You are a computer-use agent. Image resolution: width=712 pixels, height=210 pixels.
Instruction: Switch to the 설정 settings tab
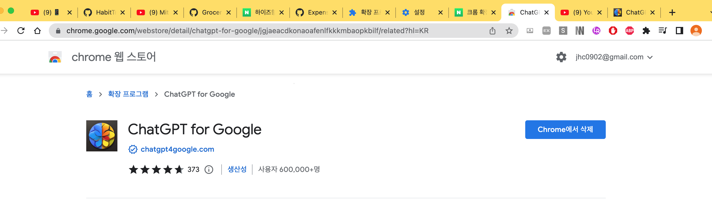click(x=422, y=12)
